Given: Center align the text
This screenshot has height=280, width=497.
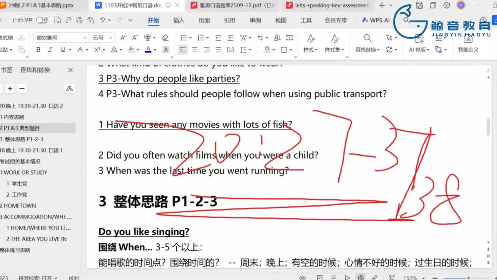Looking at the screenshot, I should tap(195, 50).
